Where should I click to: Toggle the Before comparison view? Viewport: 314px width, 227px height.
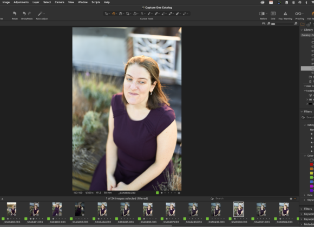point(261,14)
